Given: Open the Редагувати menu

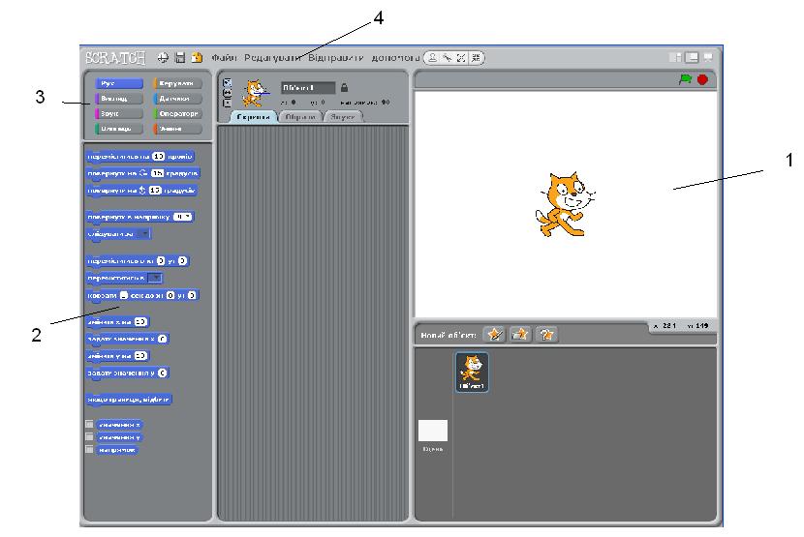Looking at the screenshot, I should (x=272, y=58).
